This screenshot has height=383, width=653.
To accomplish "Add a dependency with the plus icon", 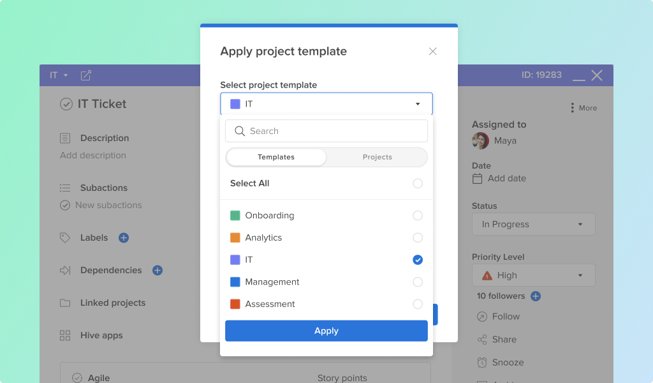I will tap(158, 270).
